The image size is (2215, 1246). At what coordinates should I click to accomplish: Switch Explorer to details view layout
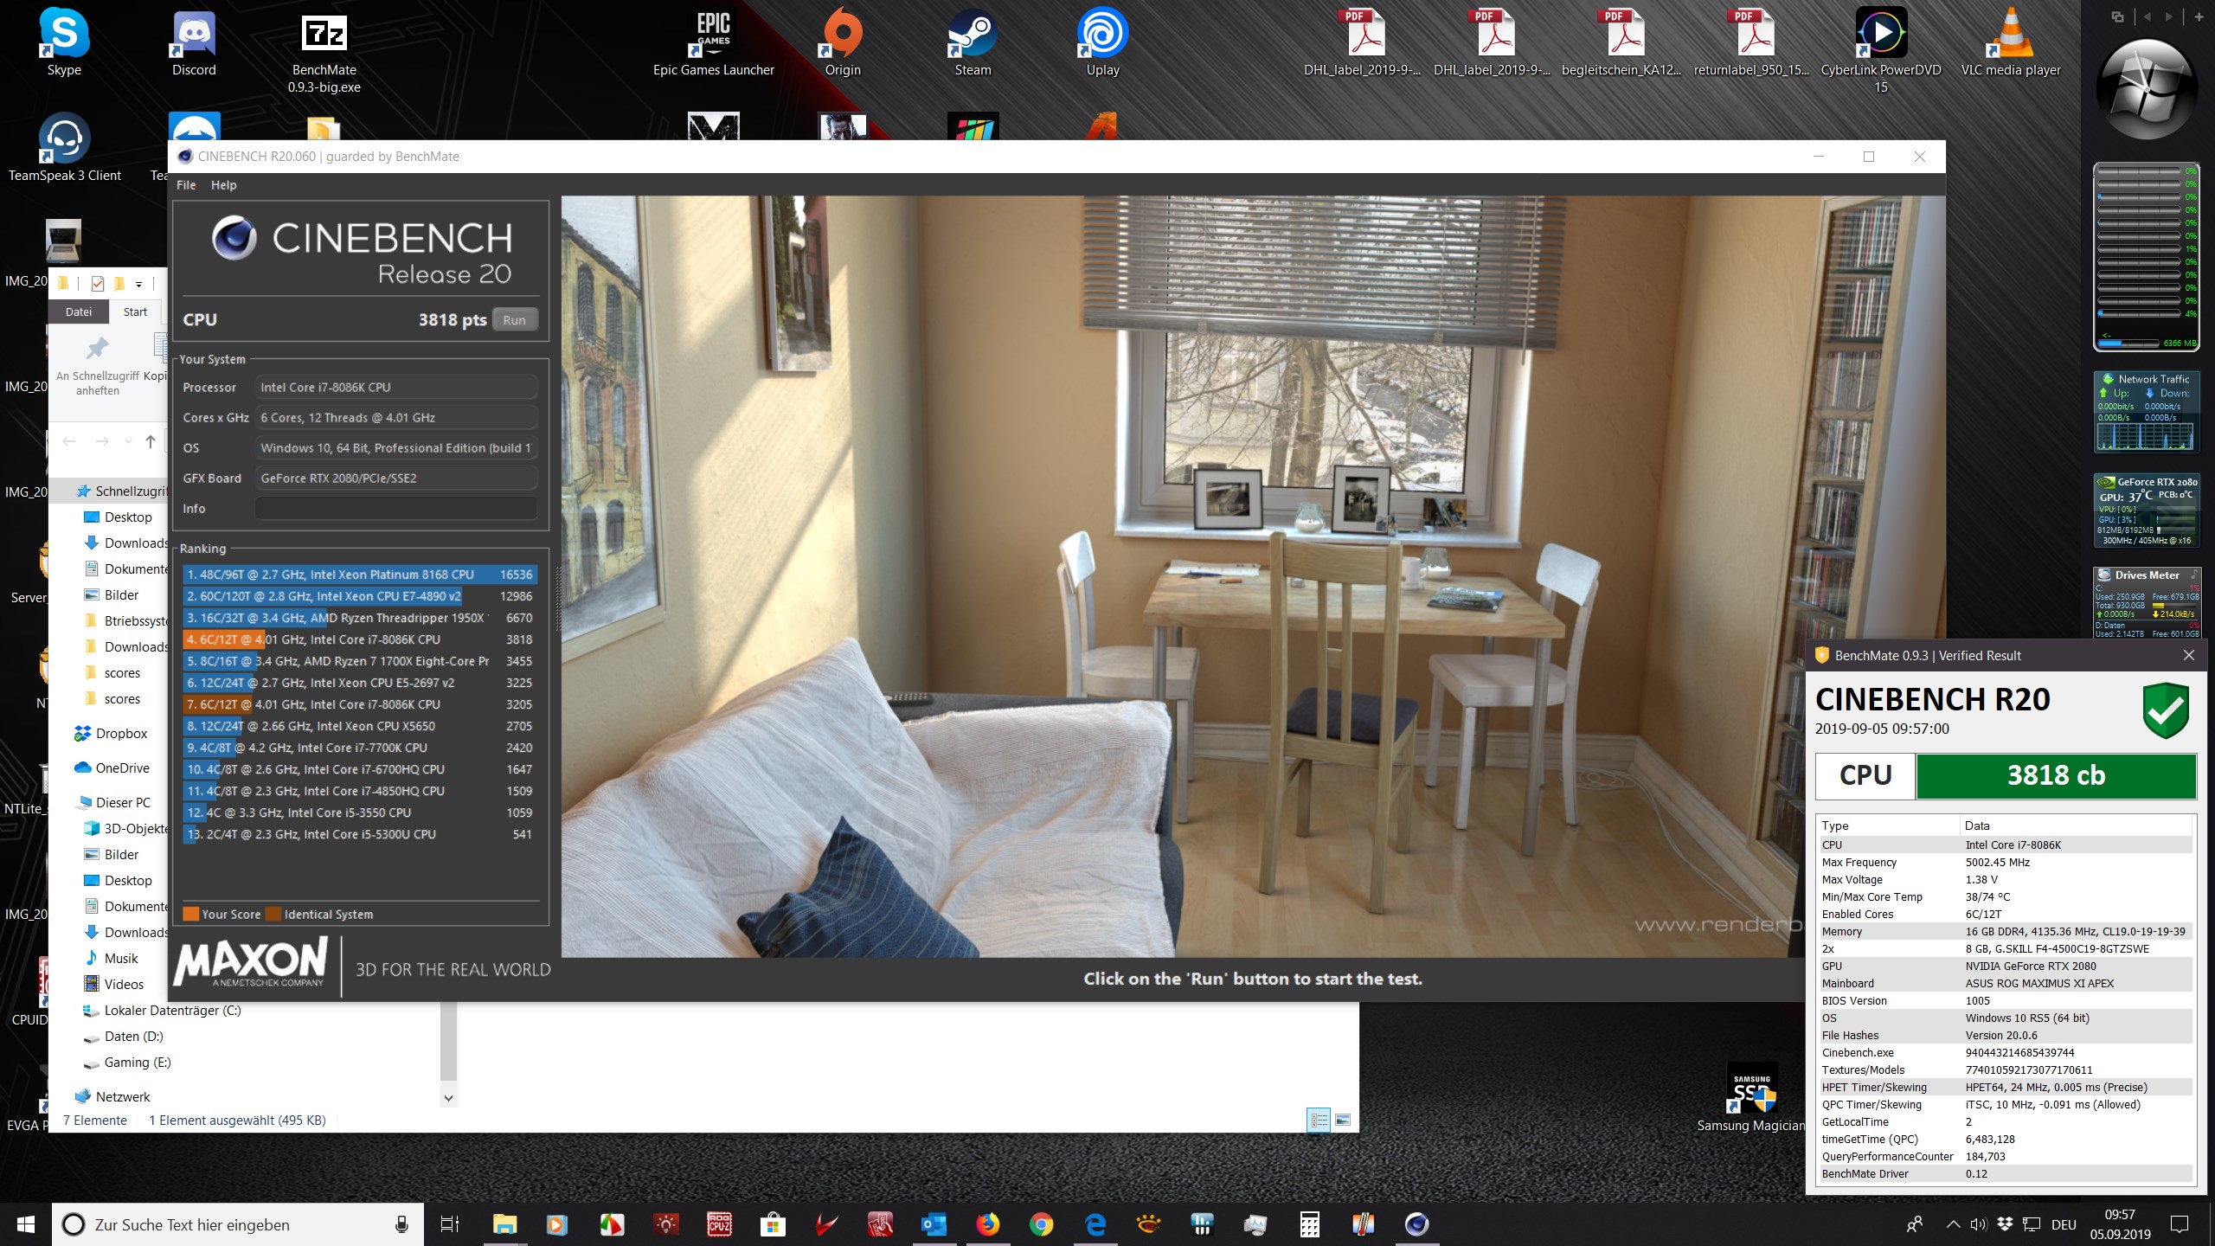tap(1319, 1121)
